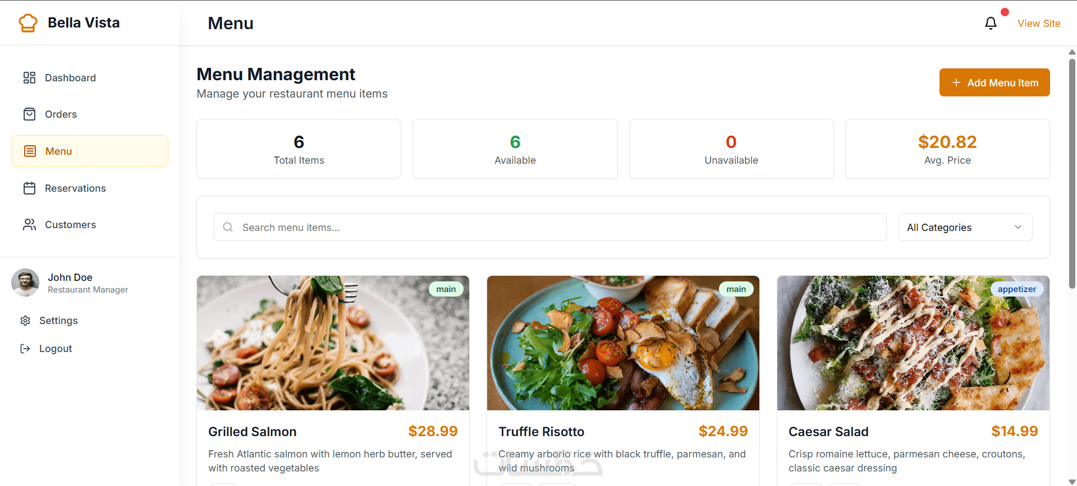Open notifications bell icon
The image size is (1077, 486).
991,23
